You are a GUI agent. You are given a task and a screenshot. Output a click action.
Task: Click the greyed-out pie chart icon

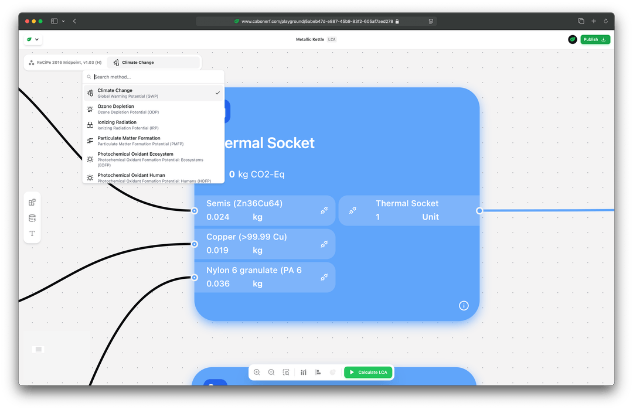point(333,372)
